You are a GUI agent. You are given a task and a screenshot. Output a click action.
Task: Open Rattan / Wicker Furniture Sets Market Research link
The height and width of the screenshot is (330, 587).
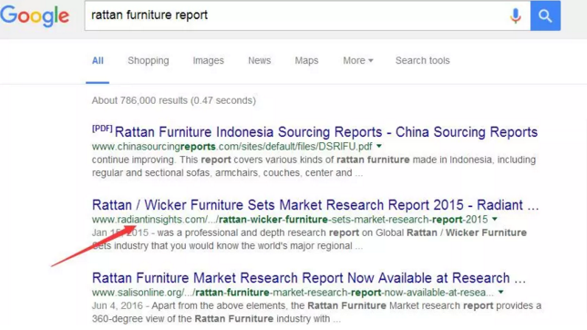coord(315,205)
